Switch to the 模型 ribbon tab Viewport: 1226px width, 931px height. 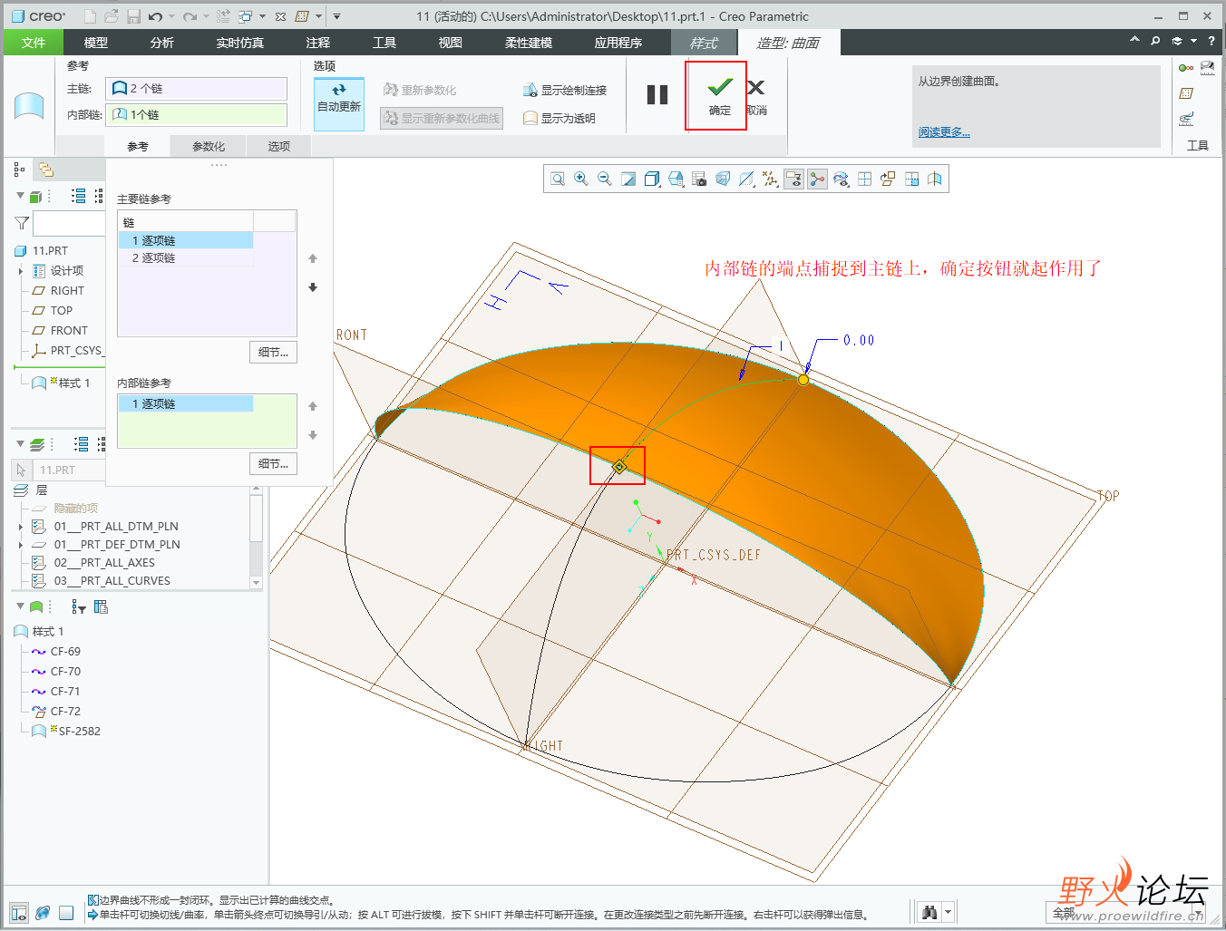click(x=95, y=43)
